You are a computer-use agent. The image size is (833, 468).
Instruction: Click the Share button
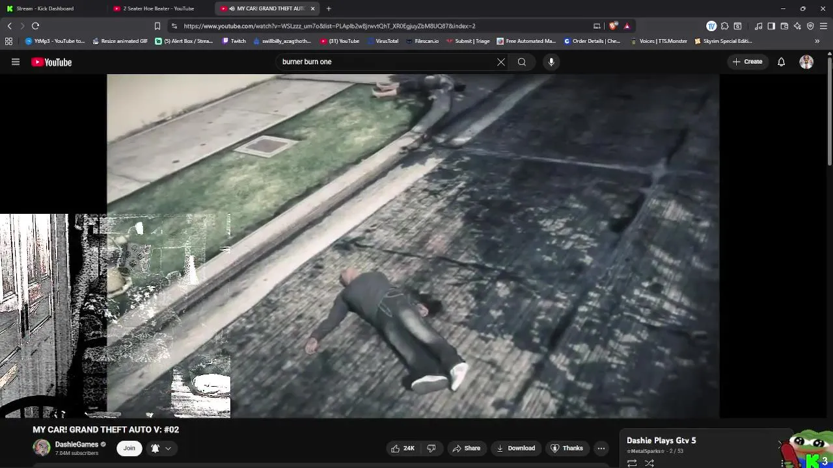coord(466,448)
